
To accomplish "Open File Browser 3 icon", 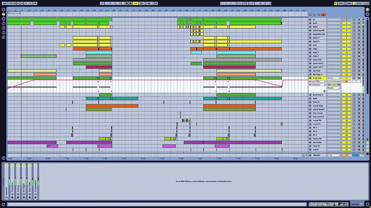I will coord(3,33).
